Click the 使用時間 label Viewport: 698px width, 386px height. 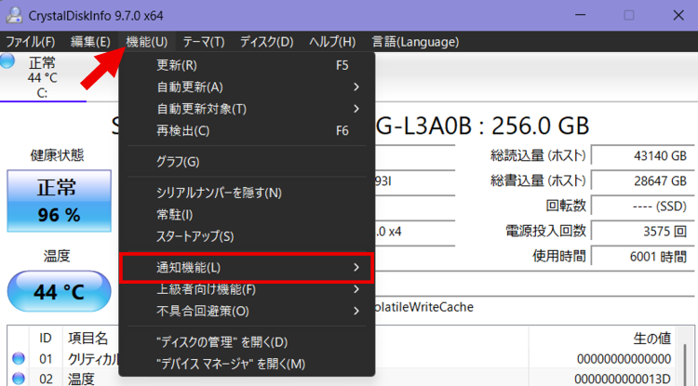click(x=559, y=257)
